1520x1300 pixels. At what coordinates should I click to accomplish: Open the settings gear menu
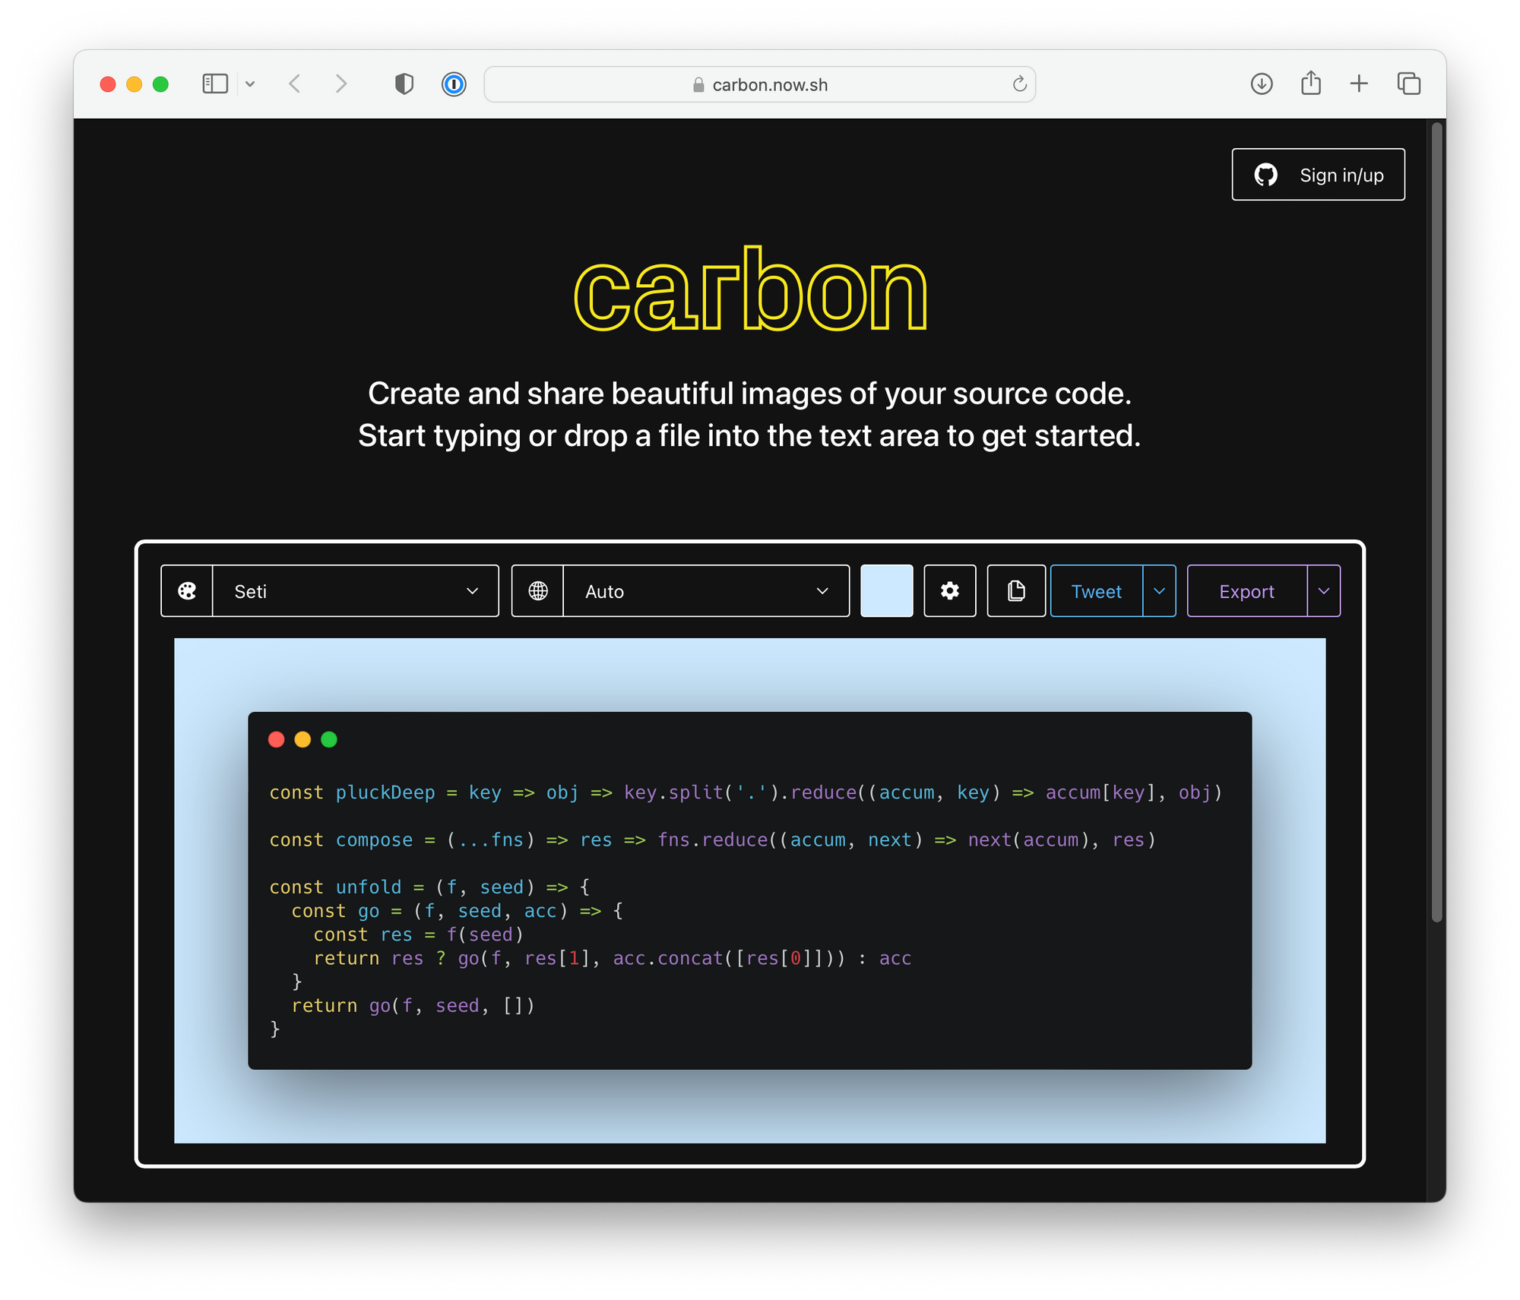[x=949, y=591]
